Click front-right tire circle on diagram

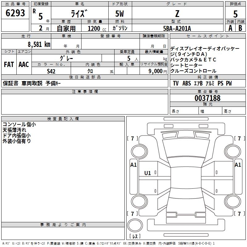pyautogui.click(x=232, y=152)
